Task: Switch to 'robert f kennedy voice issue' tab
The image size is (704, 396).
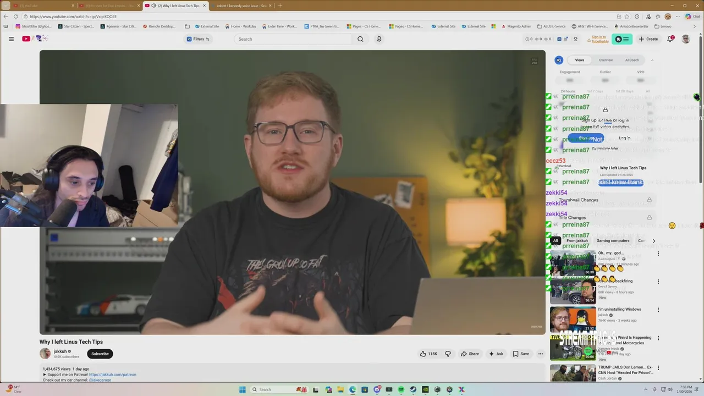Action: [241, 5]
